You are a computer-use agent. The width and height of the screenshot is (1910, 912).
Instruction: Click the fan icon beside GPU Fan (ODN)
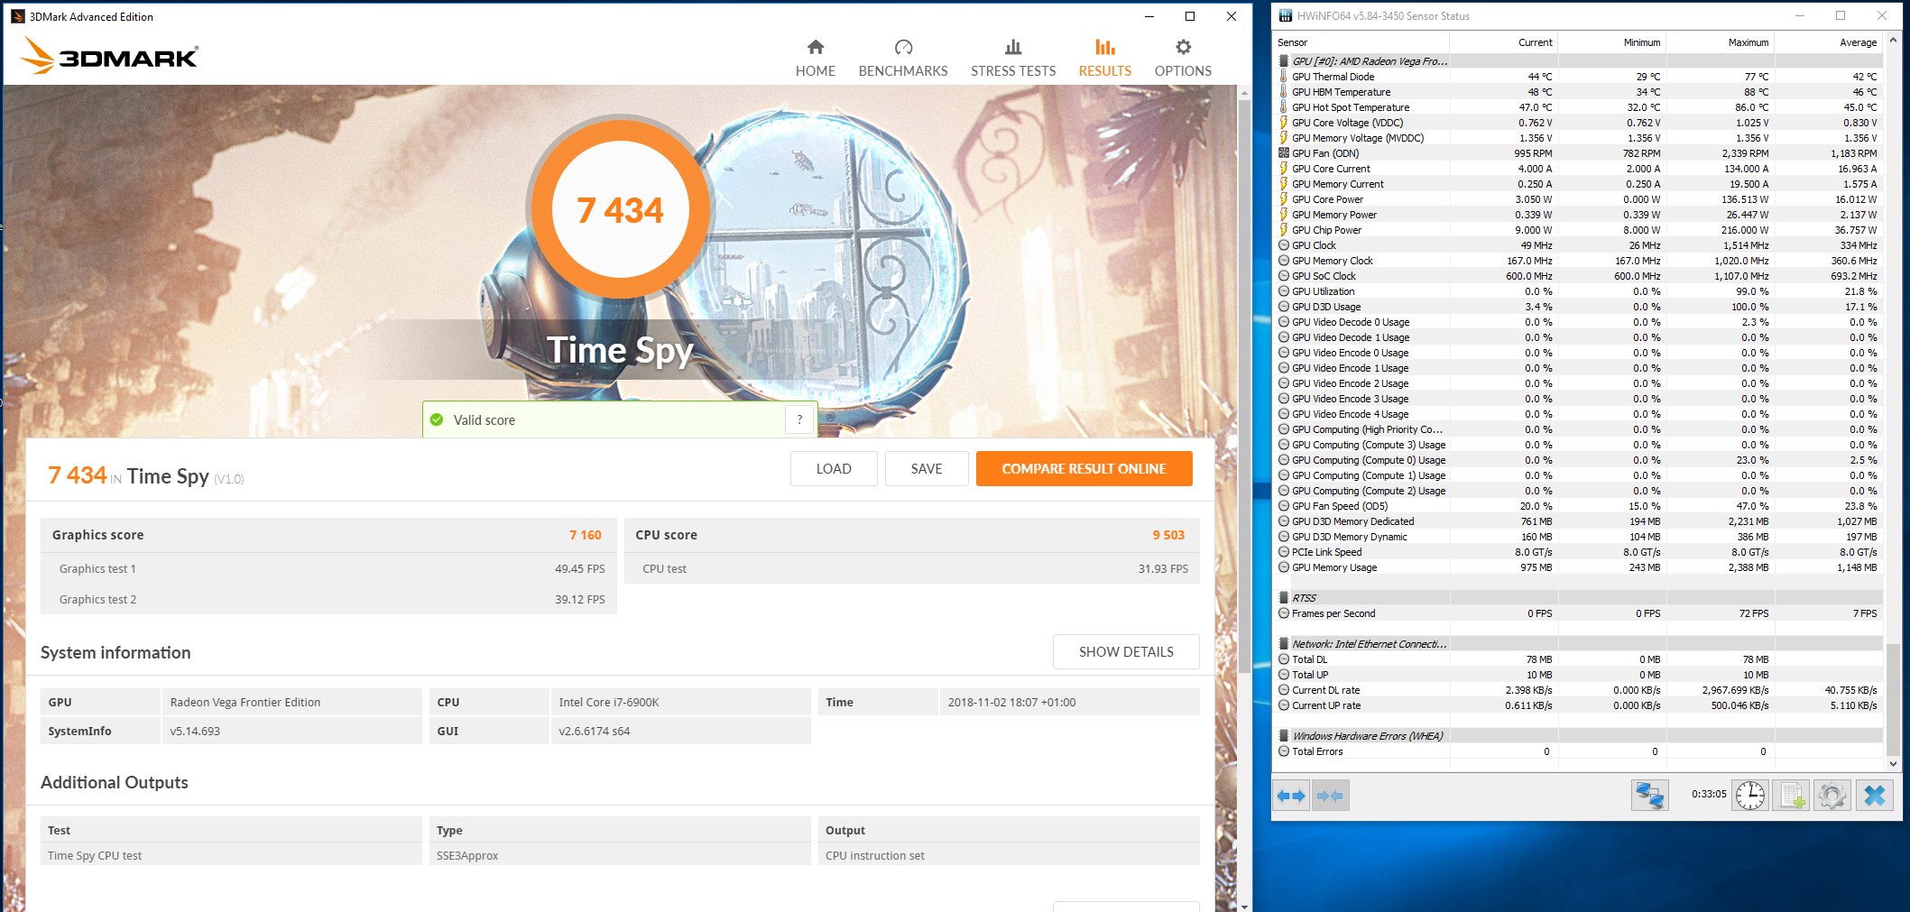point(1283,153)
